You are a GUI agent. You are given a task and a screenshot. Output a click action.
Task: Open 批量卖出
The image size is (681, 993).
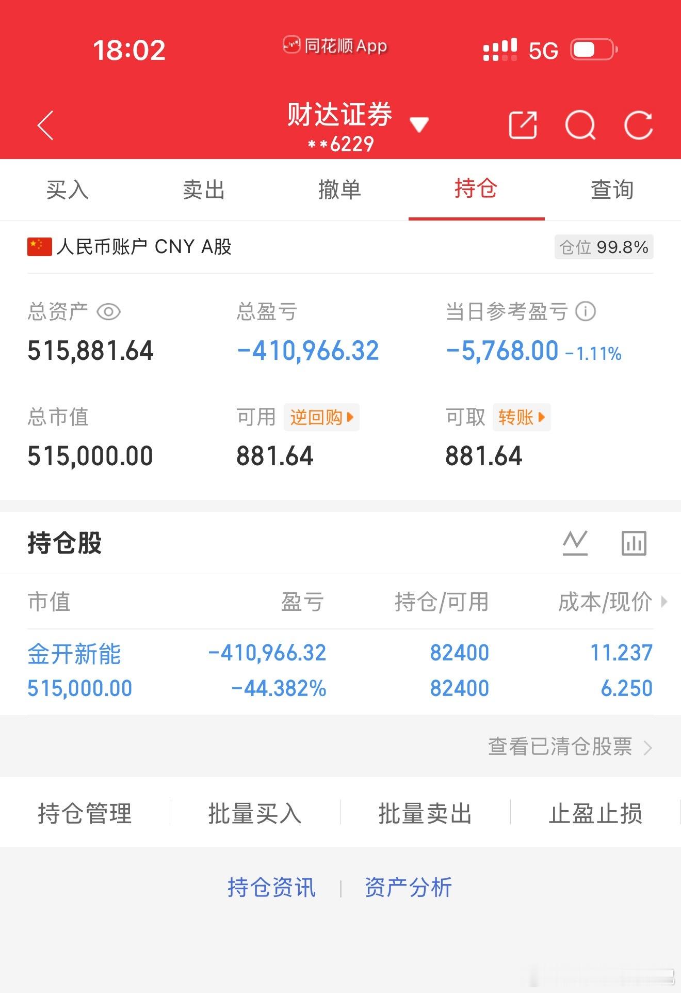425,813
